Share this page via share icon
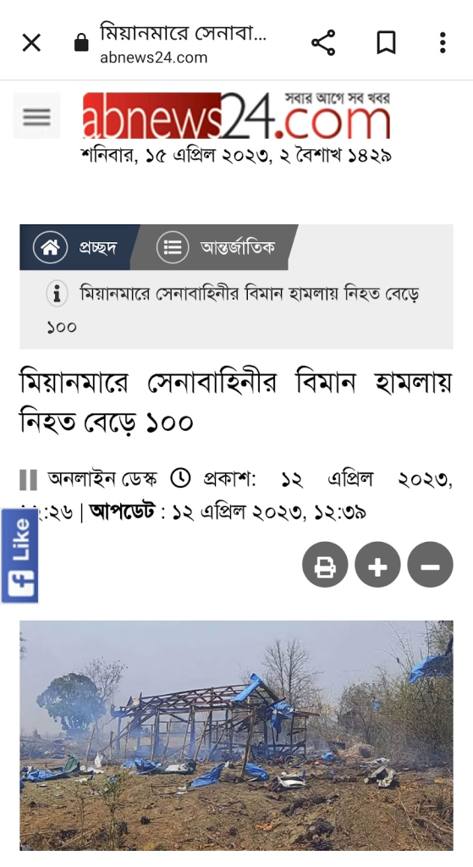This screenshot has width=473, height=867. coord(324,42)
